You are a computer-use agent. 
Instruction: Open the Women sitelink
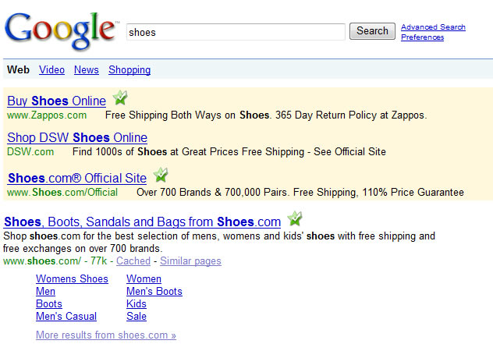(x=144, y=279)
